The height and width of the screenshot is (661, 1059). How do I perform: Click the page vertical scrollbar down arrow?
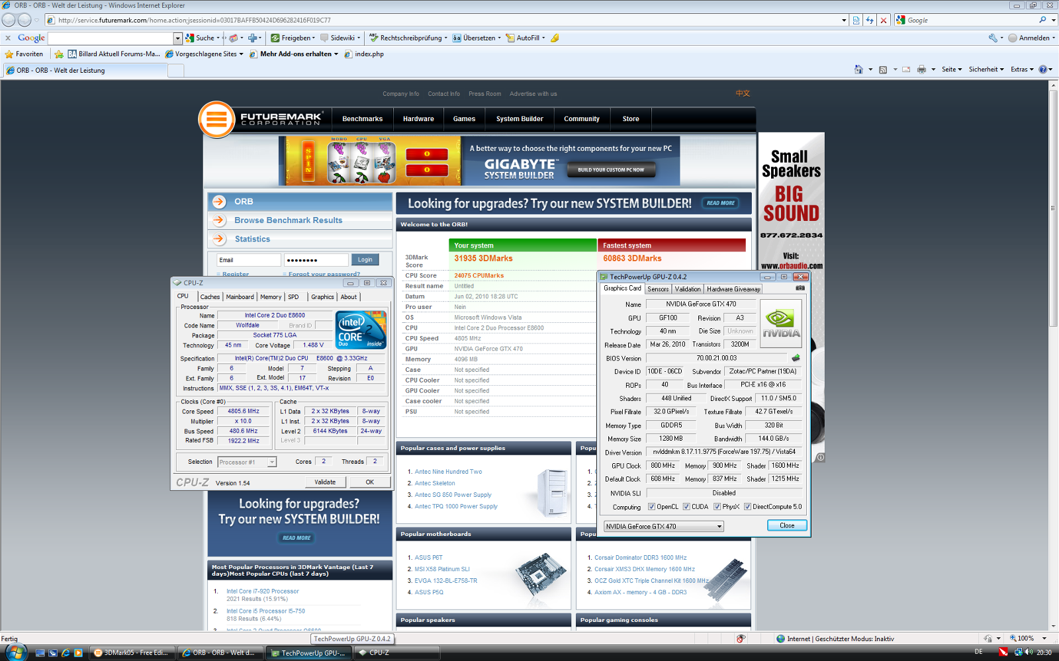pyautogui.click(x=1054, y=625)
